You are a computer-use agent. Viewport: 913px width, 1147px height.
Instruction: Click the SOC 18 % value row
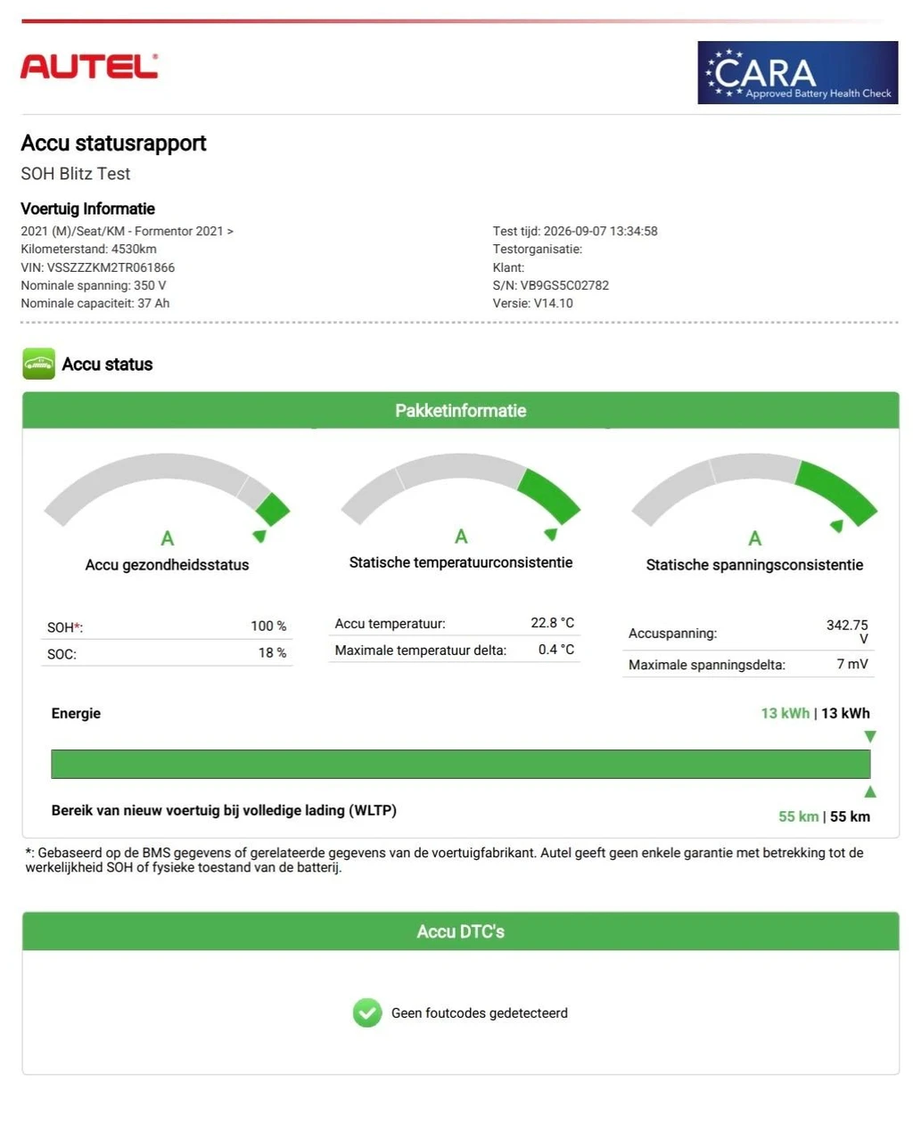coord(167,653)
